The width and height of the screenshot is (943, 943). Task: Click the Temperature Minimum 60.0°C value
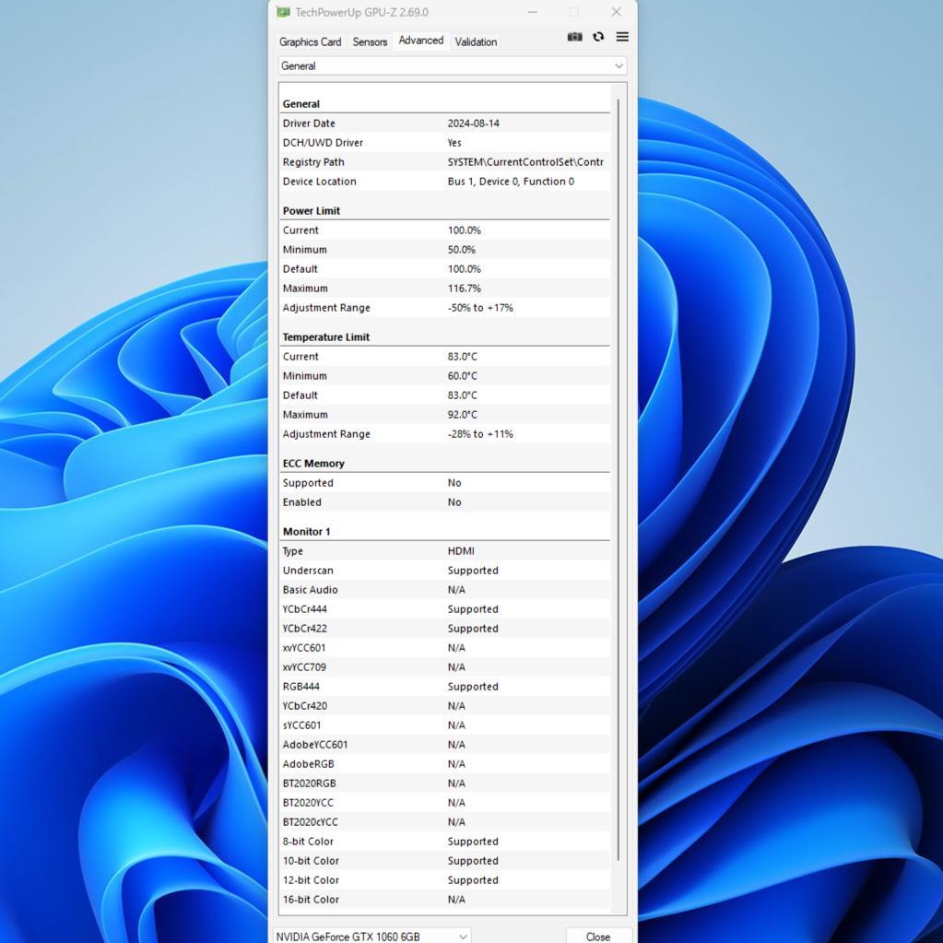click(462, 376)
